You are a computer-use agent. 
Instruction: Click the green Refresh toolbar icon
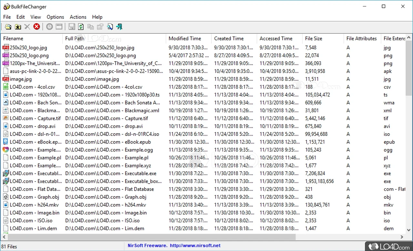81,27
